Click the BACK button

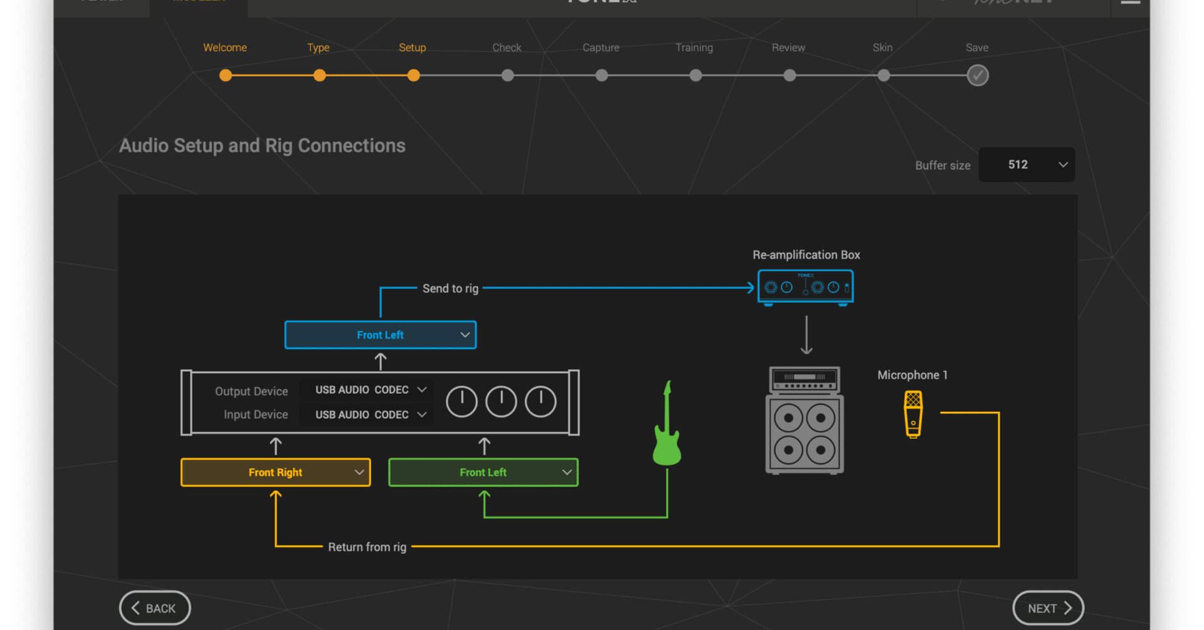(154, 607)
